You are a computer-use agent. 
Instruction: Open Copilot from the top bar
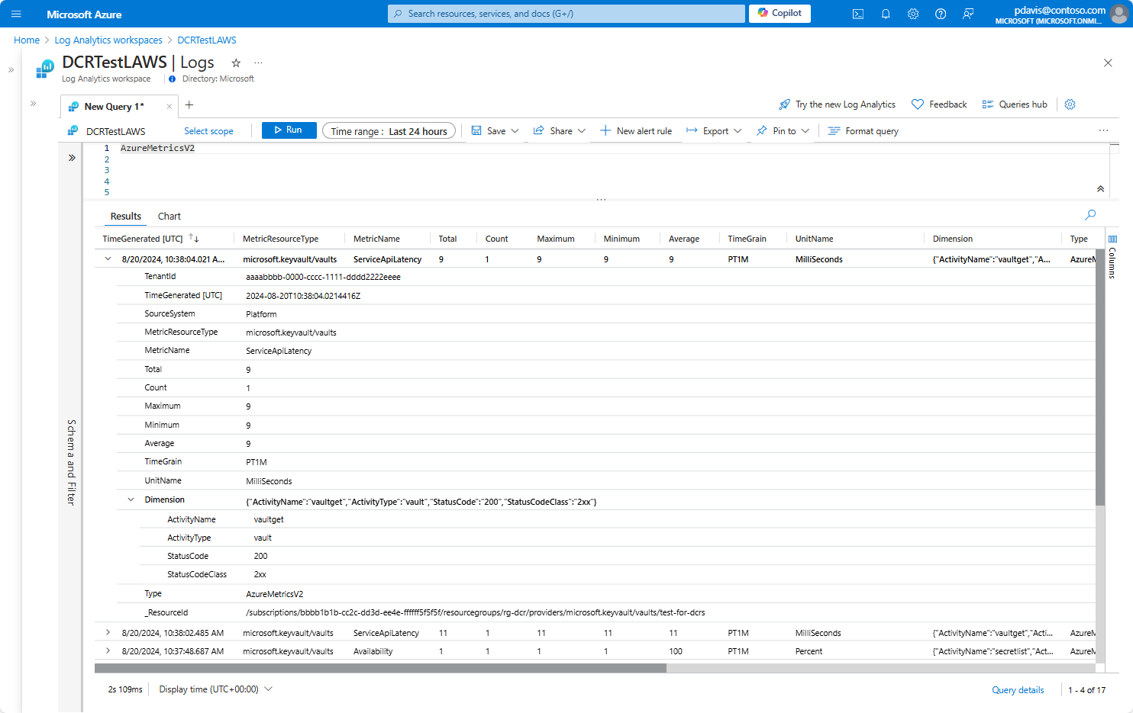(780, 13)
